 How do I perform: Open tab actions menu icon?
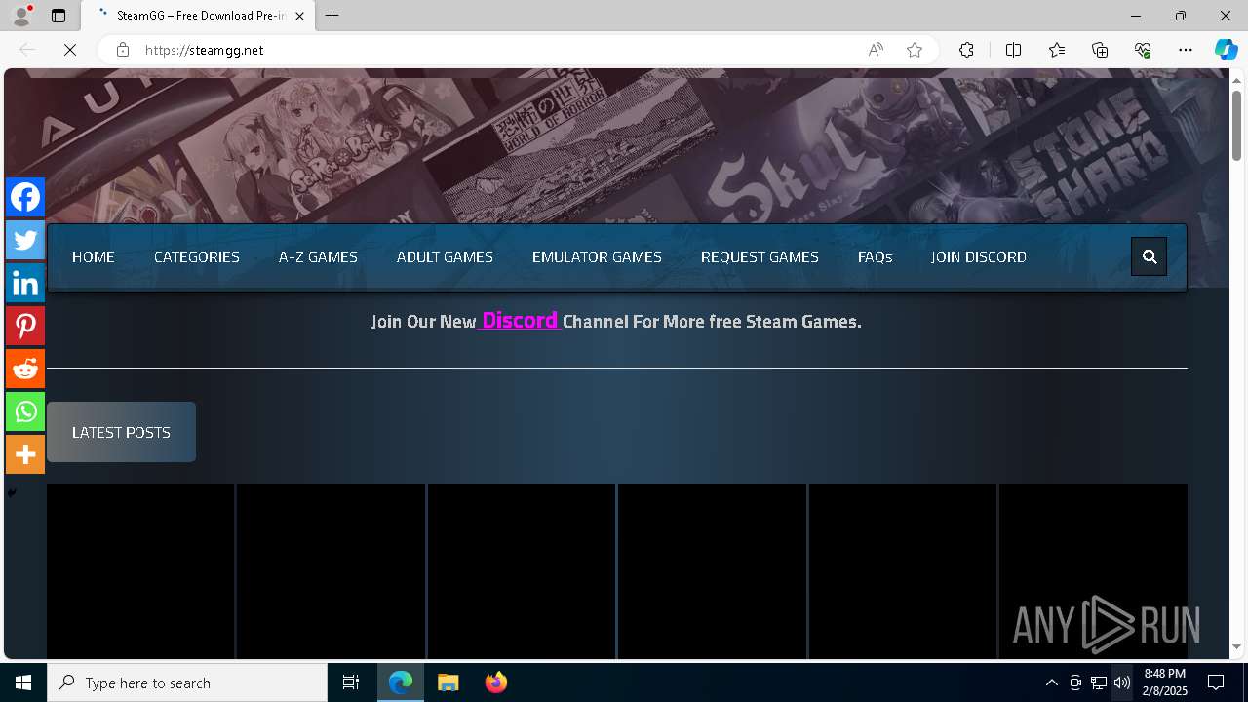(x=58, y=16)
